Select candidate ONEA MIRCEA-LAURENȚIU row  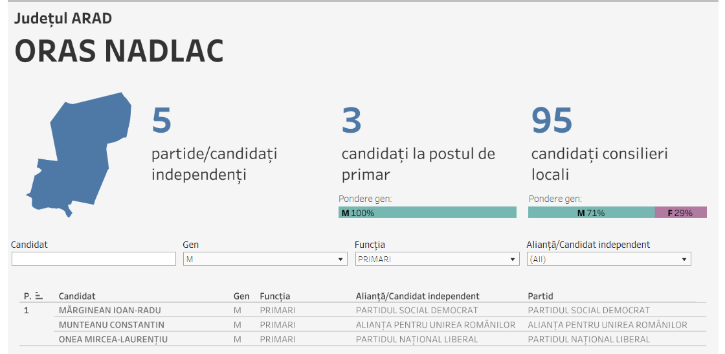[x=113, y=339]
